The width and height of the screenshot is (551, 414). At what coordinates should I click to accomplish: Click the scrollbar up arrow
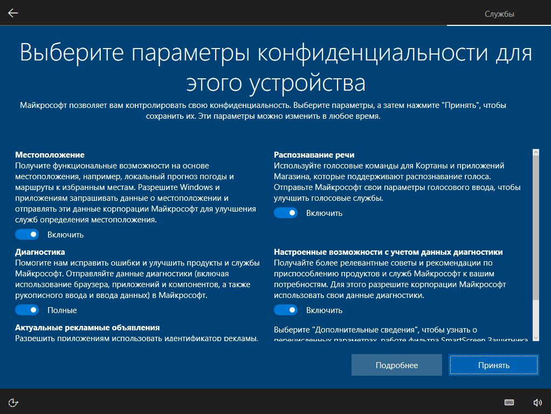(x=536, y=152)
